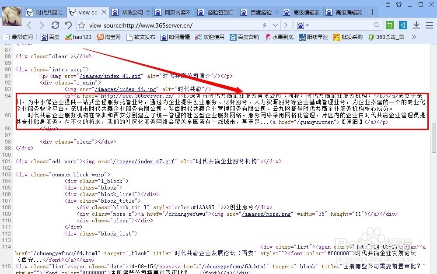
Task: Switch to the 时代共赢 tab
Action: pyautogui.click(x=45, y=12)
